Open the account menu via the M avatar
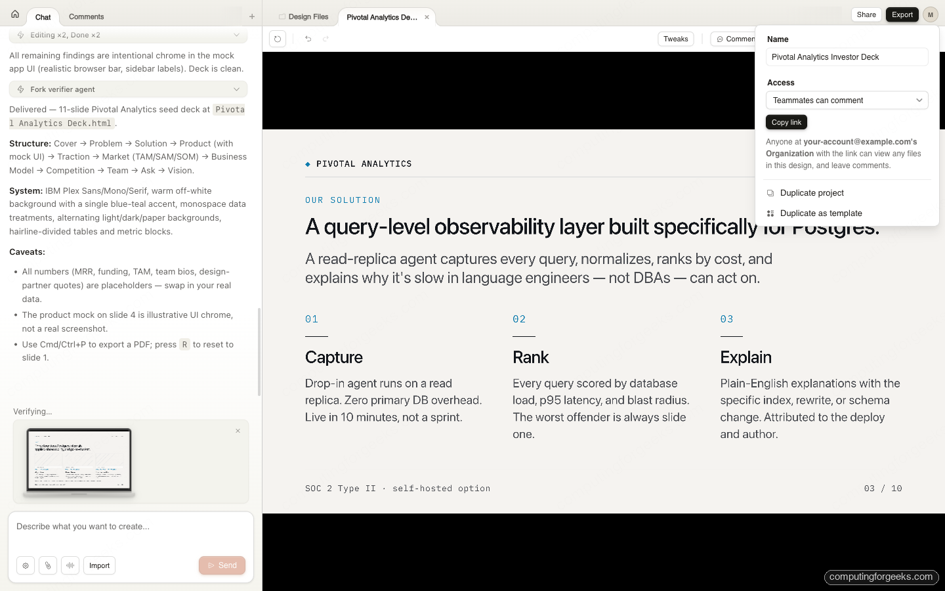This screenshot has height=591, width=945. pyautogui.click(x=930, y=14)
